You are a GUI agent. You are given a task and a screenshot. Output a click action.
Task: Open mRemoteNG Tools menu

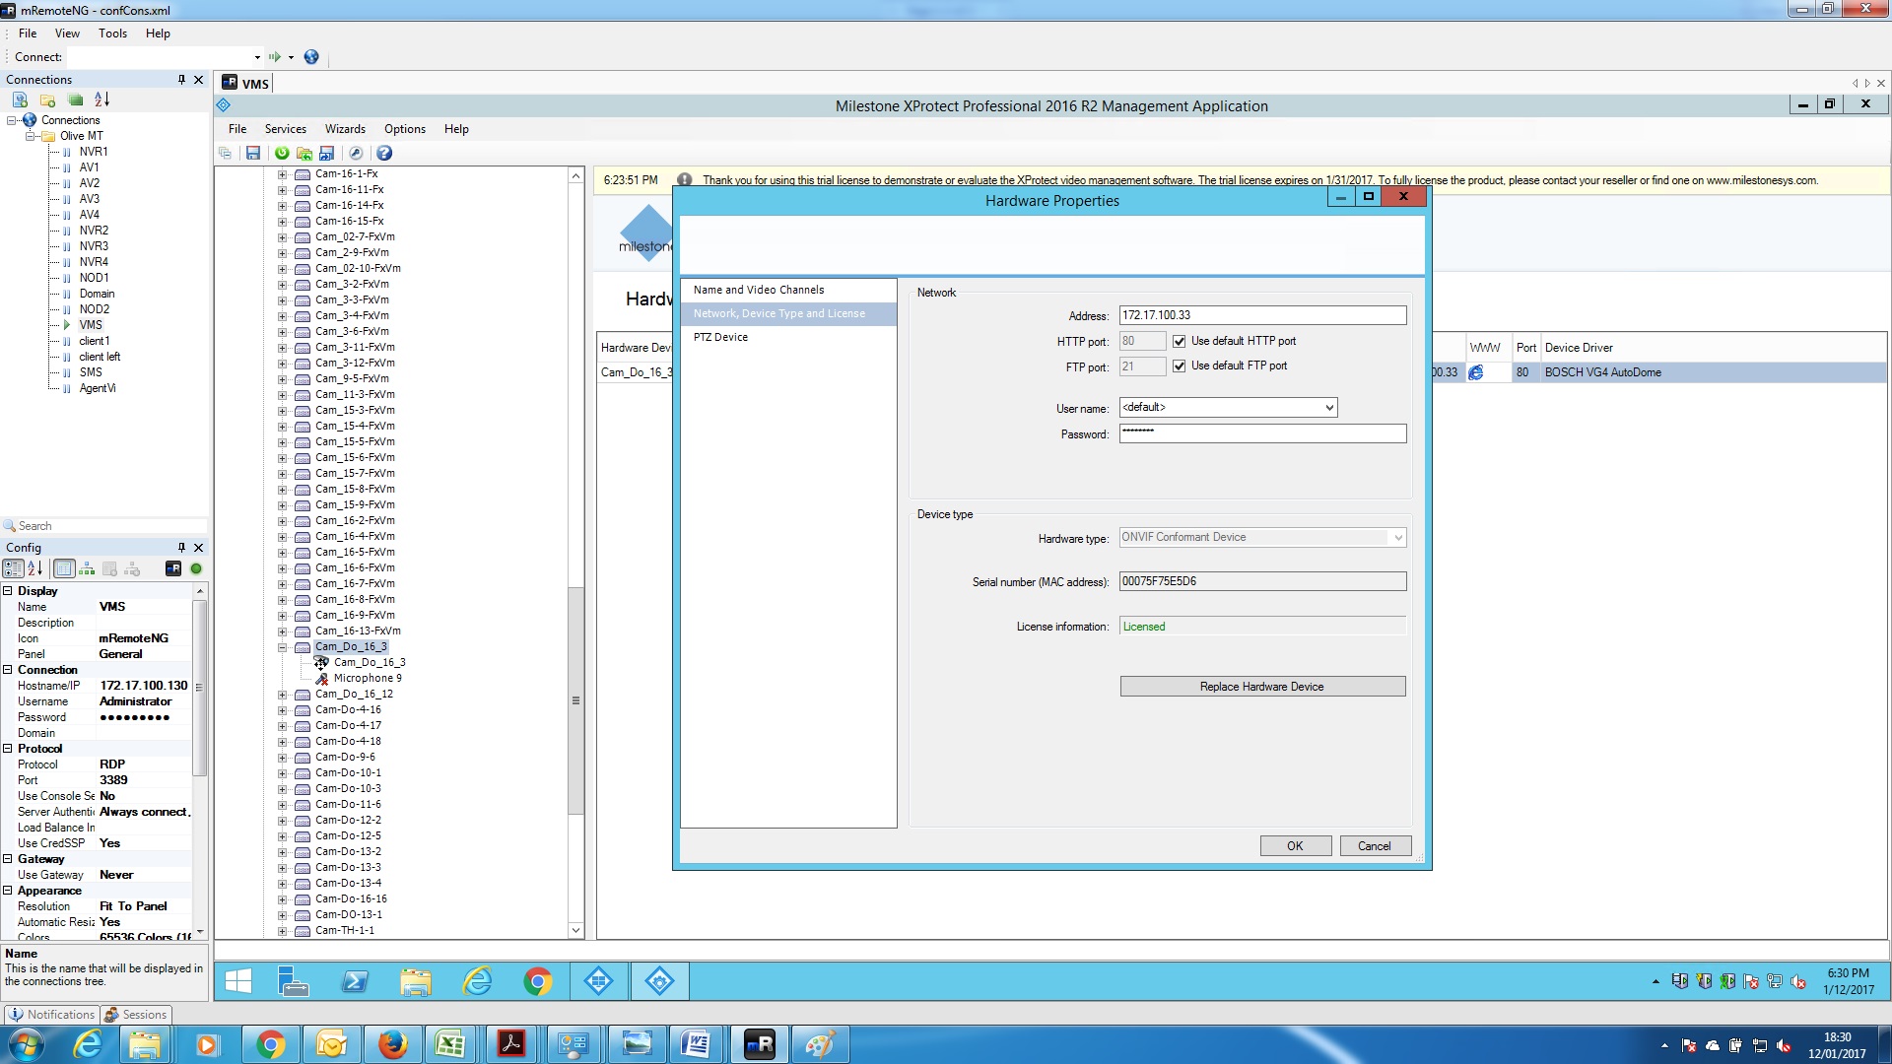click(x=112, y=33)
